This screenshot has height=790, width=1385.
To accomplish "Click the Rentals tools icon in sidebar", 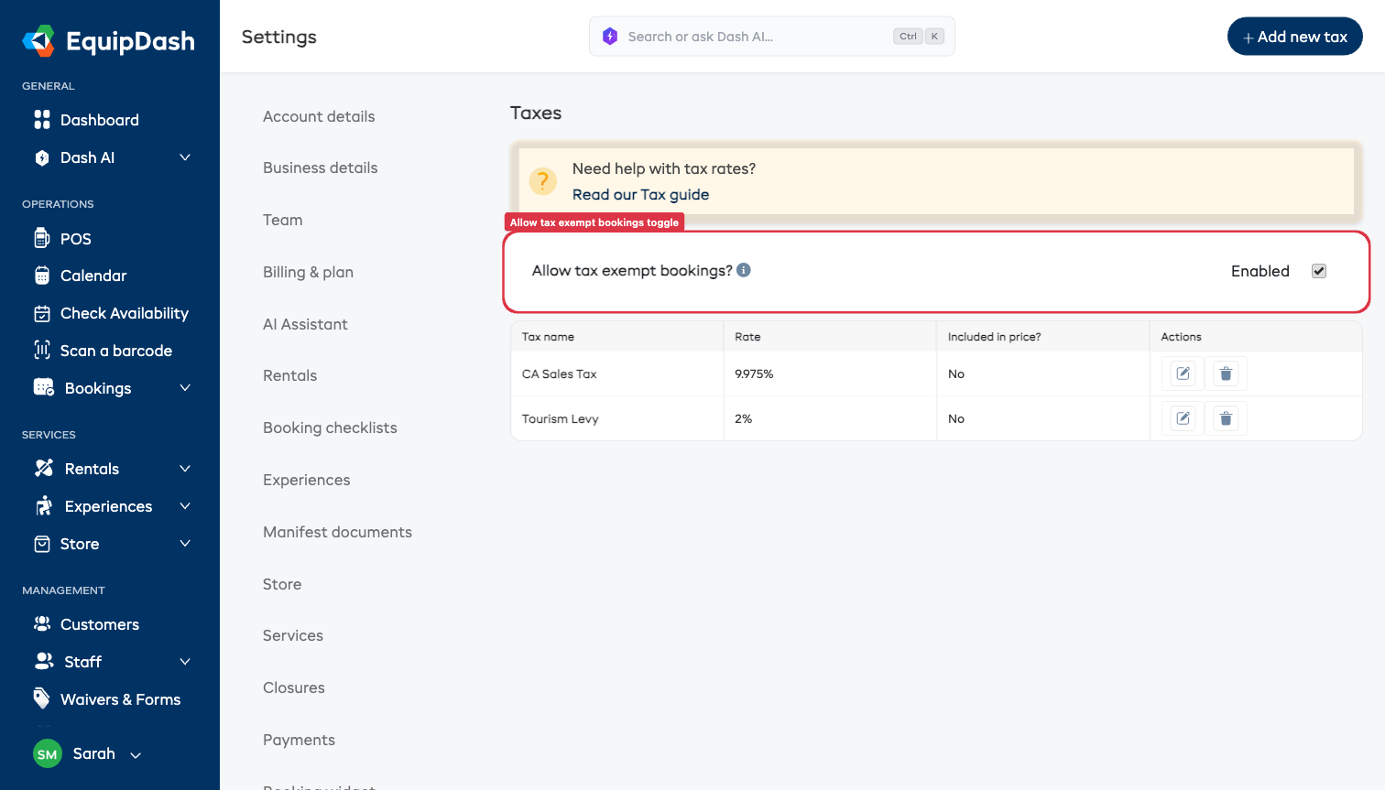I will (x=44, y=468).
